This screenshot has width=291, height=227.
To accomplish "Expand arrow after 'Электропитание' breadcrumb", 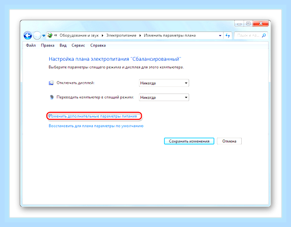I will (140, 35).
